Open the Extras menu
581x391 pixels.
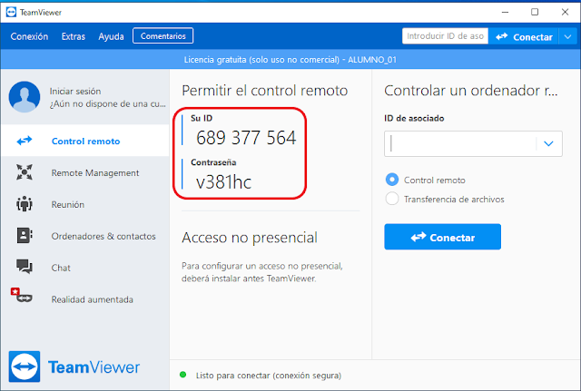click(74, 36)
